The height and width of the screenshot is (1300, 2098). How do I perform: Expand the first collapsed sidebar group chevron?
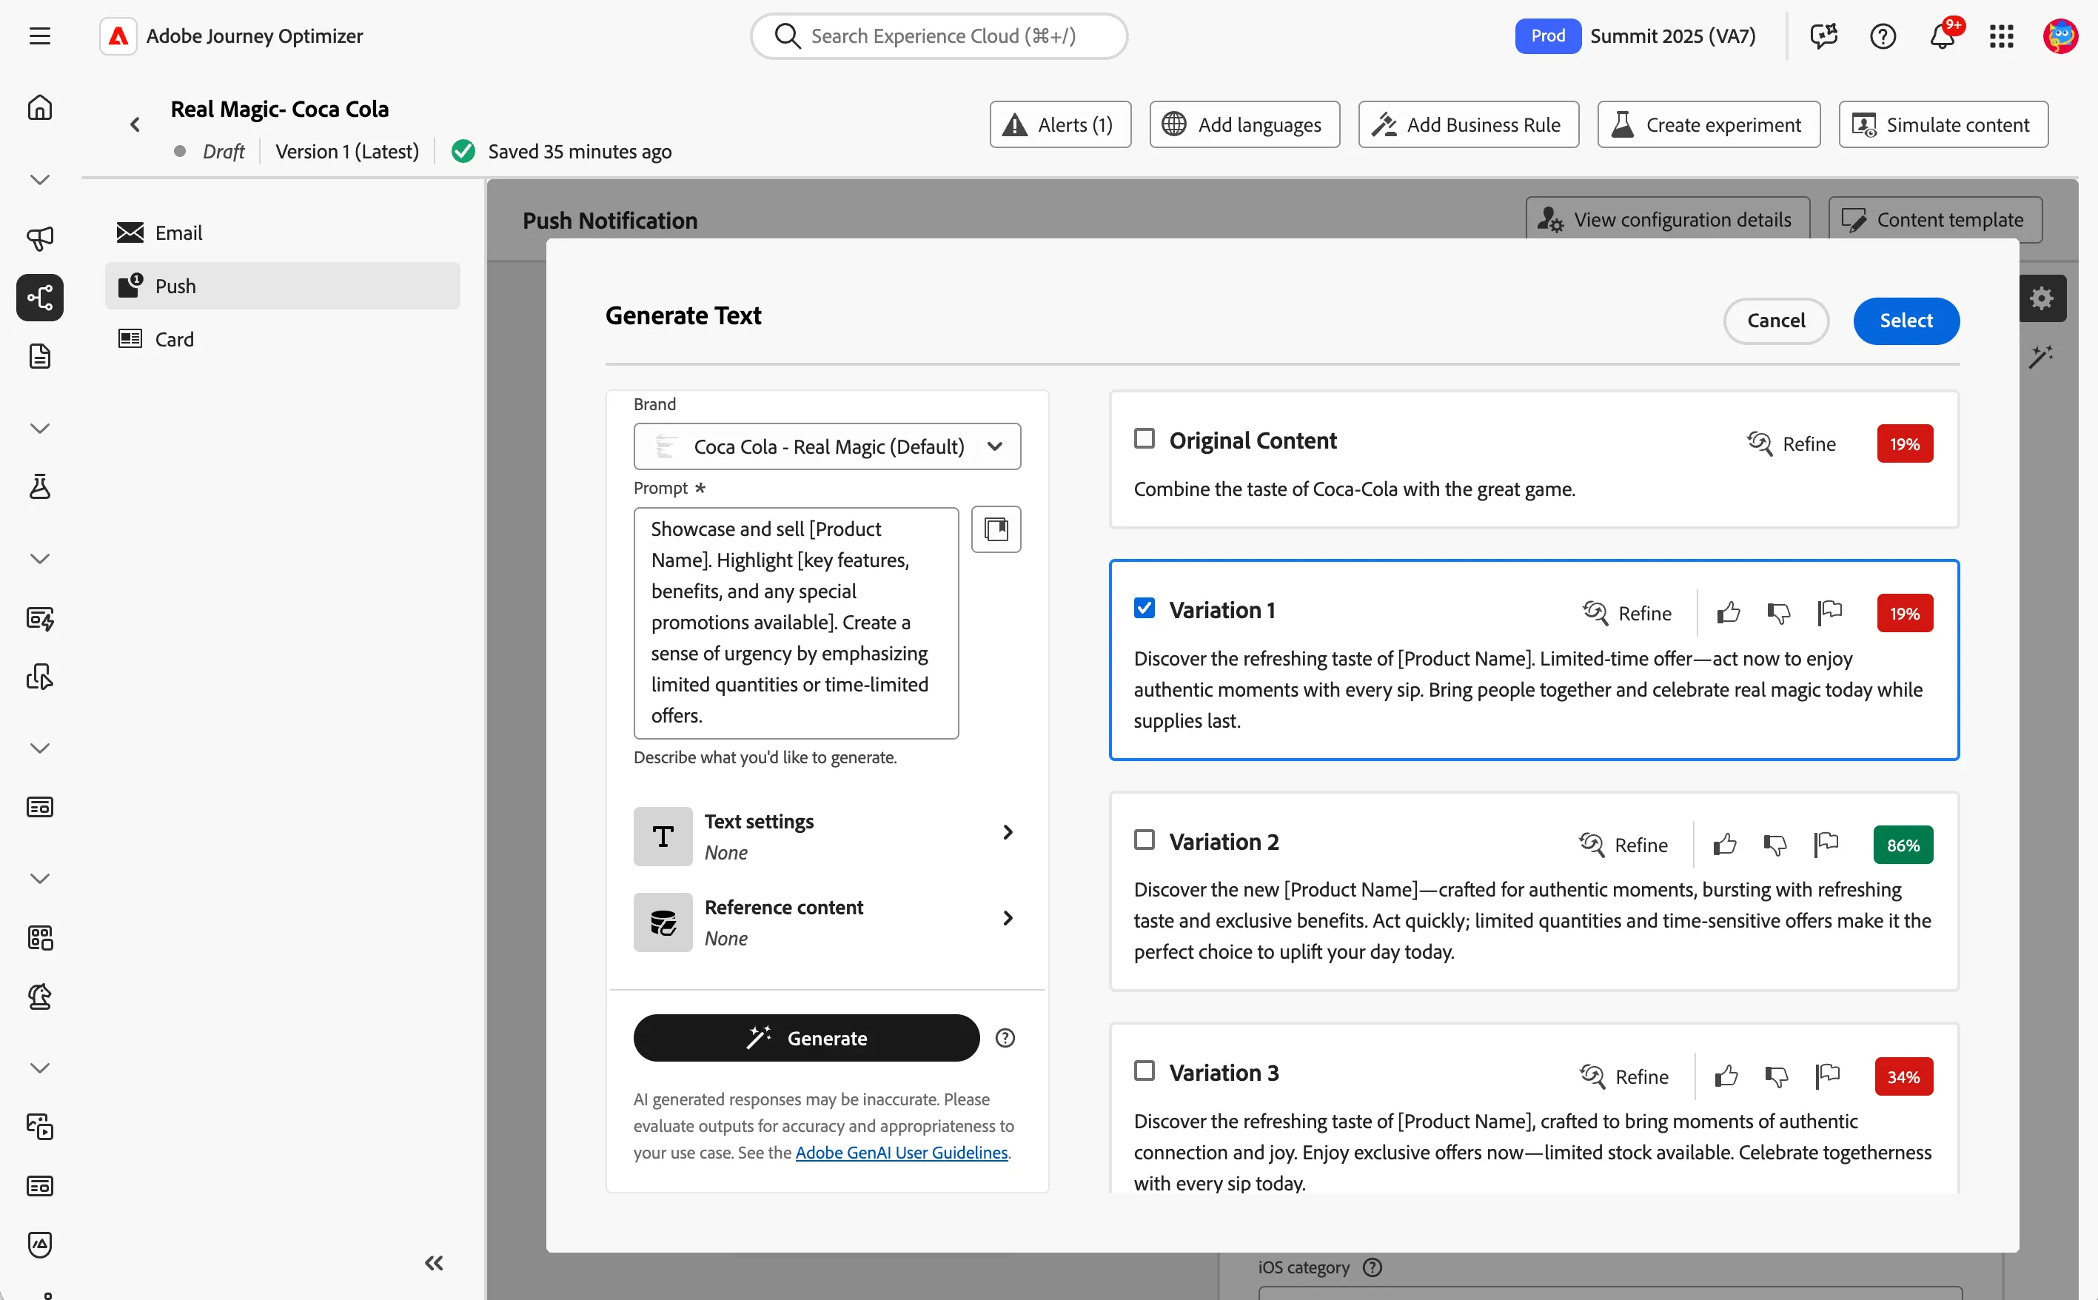[x=39, y=180]
